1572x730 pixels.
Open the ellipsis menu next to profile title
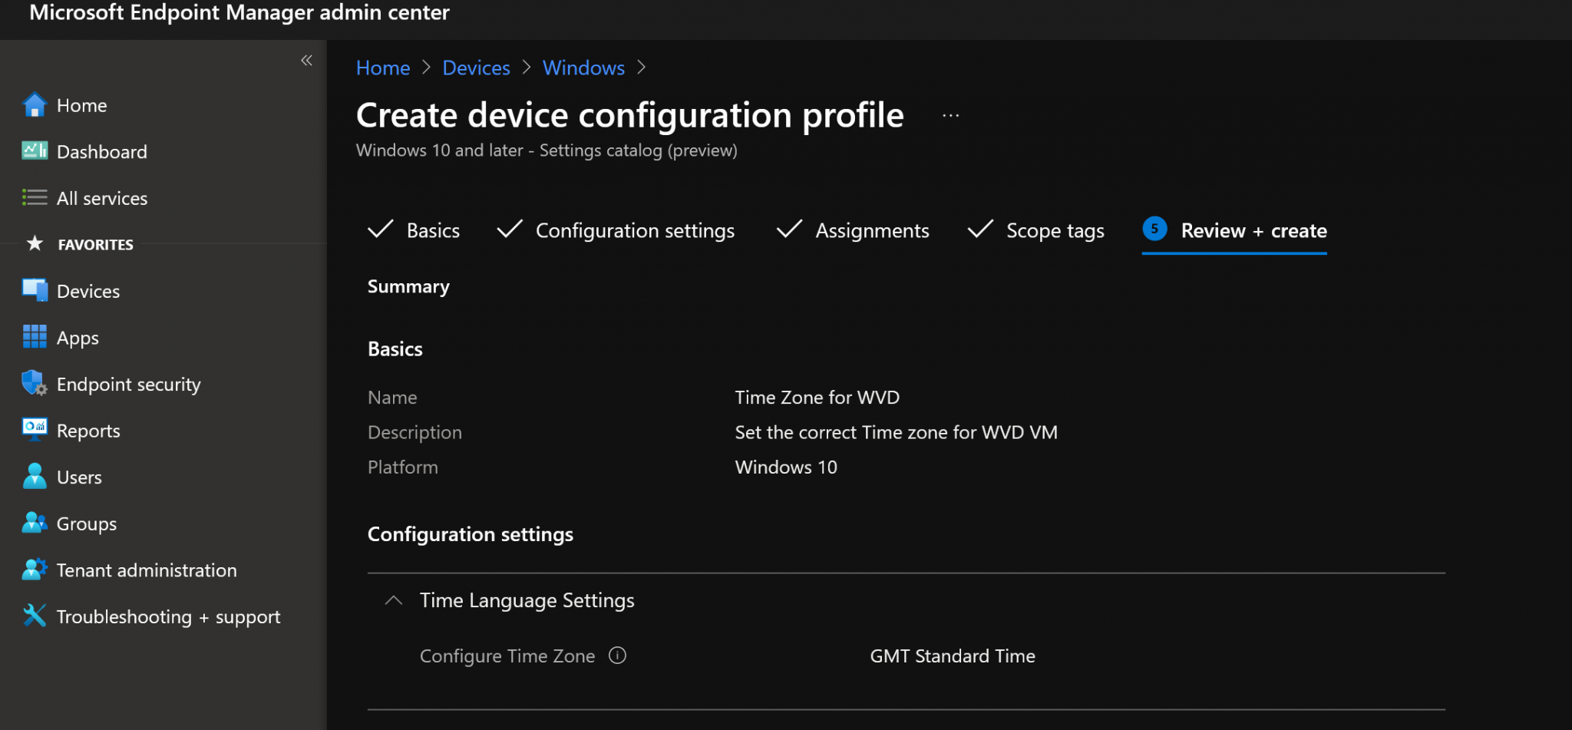click(950, 115)
